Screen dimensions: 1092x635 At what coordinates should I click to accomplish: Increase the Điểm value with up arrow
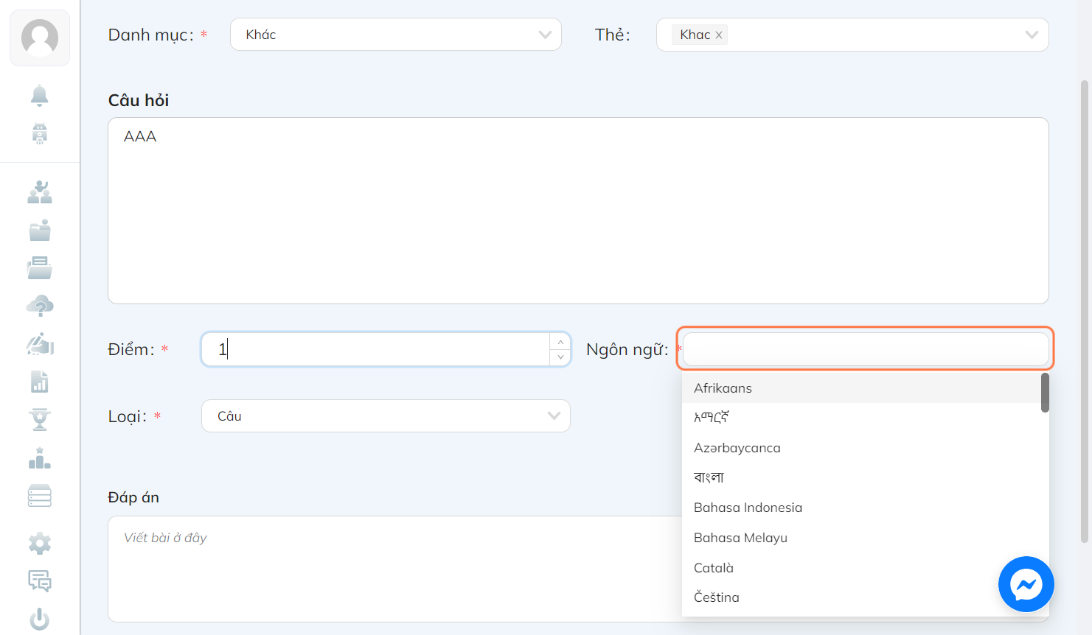[x=560, y=342]
